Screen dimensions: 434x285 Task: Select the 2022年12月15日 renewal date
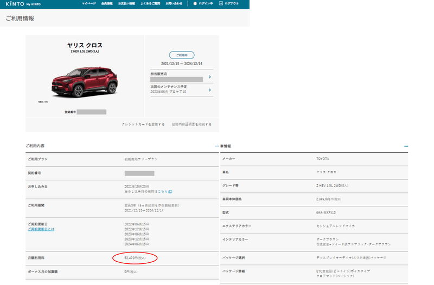pos(137,229)
